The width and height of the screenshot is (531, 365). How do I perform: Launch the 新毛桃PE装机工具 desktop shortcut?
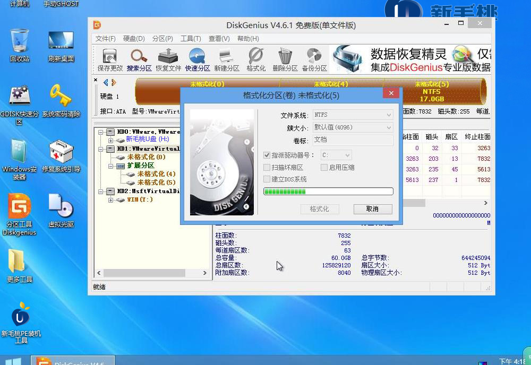pyautogui.click(x=21, y=323)
